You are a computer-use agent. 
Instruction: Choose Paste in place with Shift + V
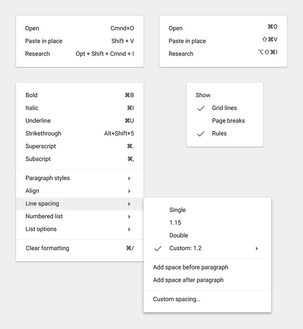coord(44,41)
